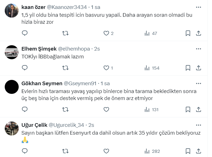Open Elhem Şimşek's profile name
This screenshot has height=157, width=212.
tap(38, 49)
